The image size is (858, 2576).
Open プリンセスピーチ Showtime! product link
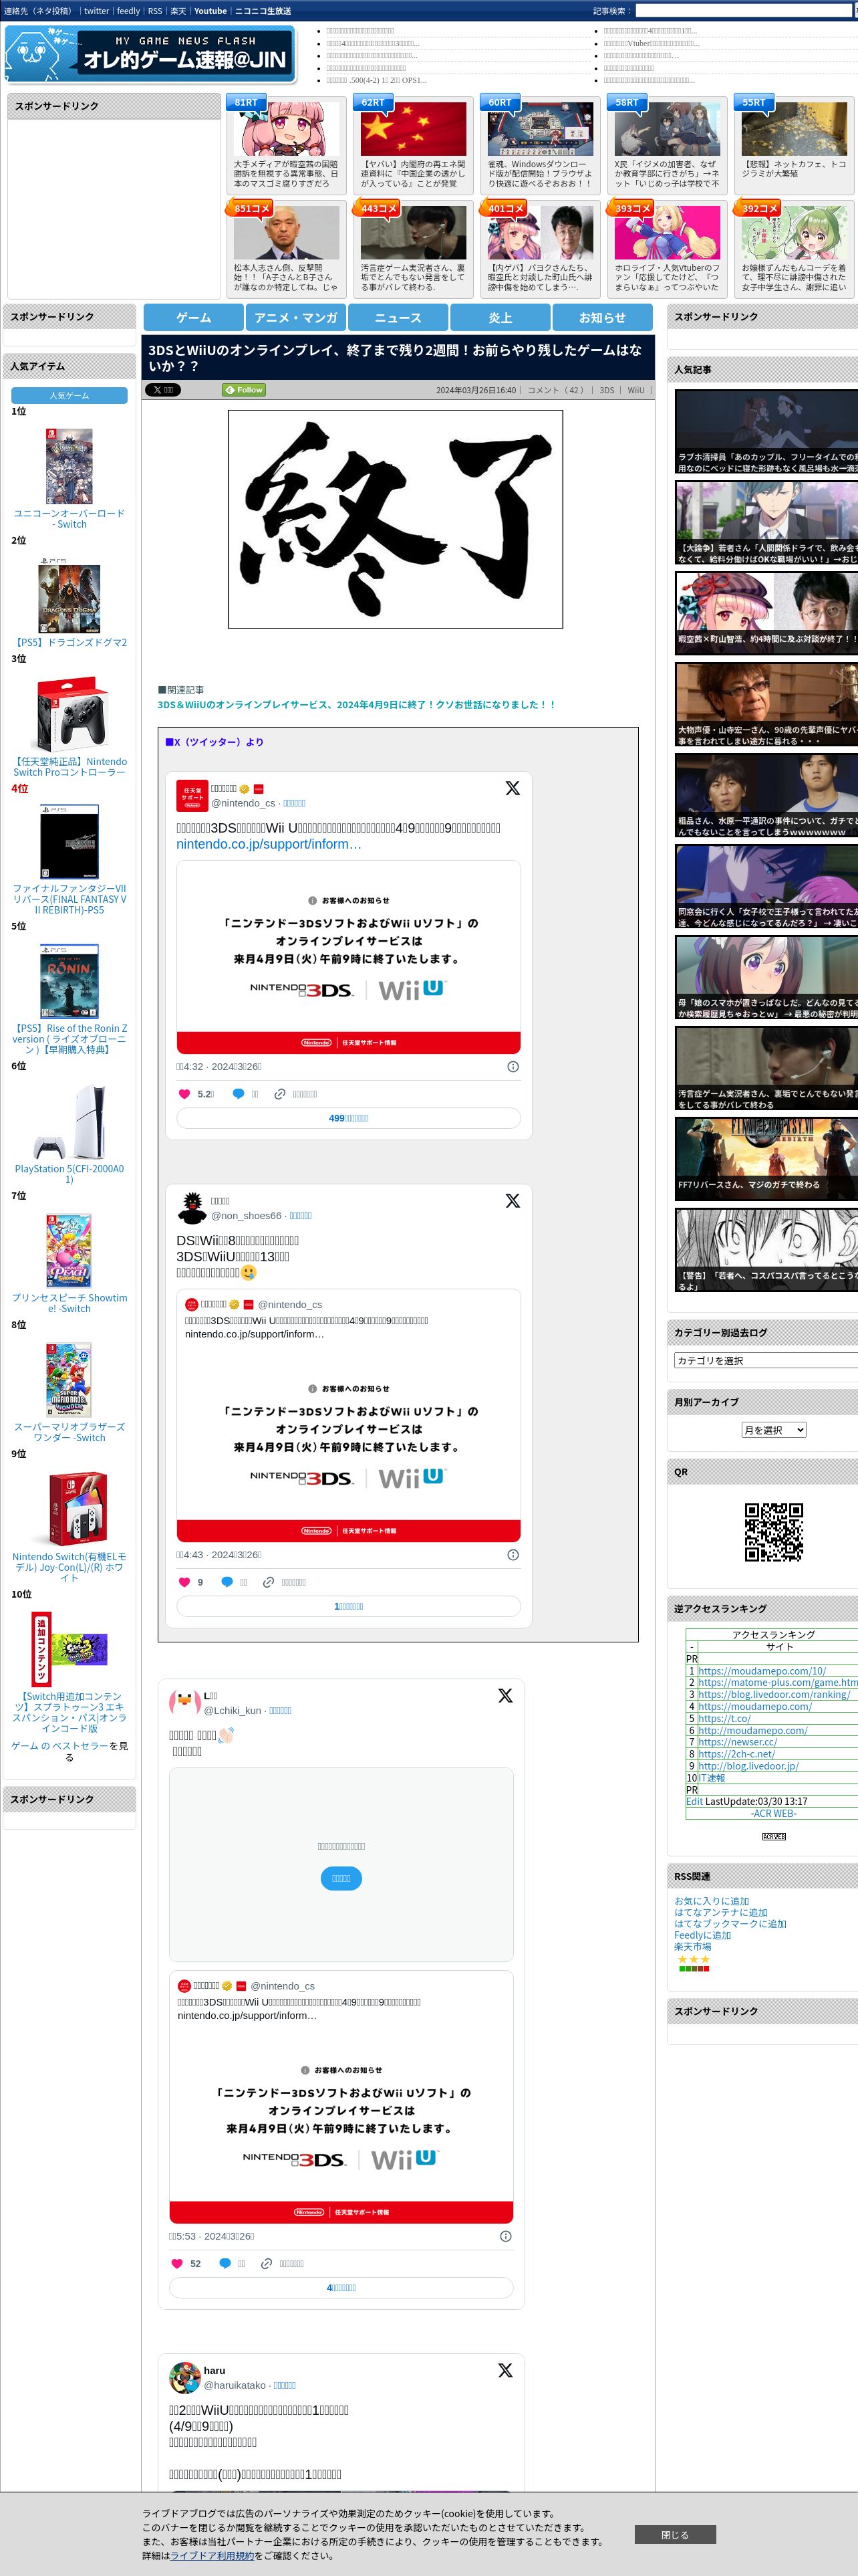(x=69, y=1303)
